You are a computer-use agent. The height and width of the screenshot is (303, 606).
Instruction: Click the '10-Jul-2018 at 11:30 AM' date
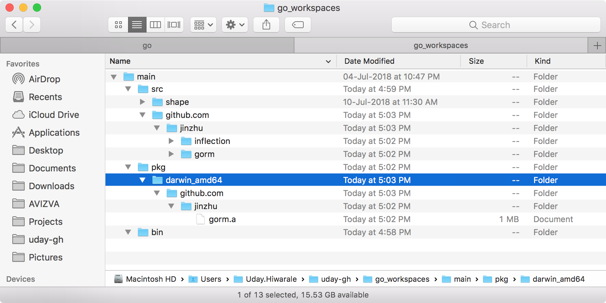(x=390, y=102)
